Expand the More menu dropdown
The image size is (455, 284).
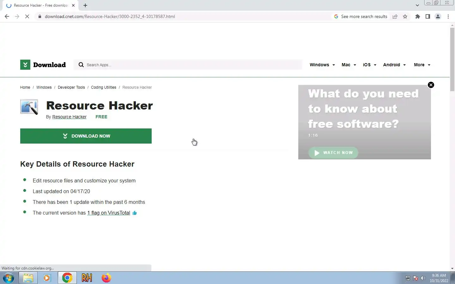click(422, 65)
